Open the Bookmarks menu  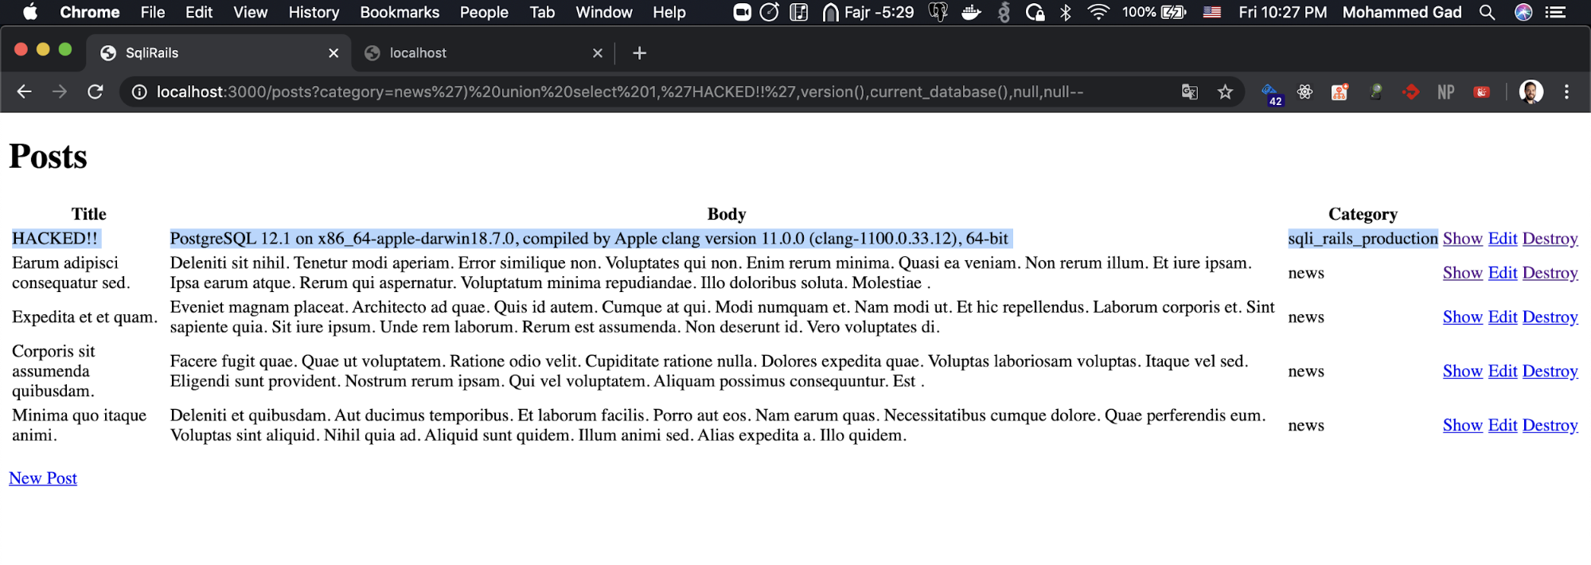click(x=400, y=12)
